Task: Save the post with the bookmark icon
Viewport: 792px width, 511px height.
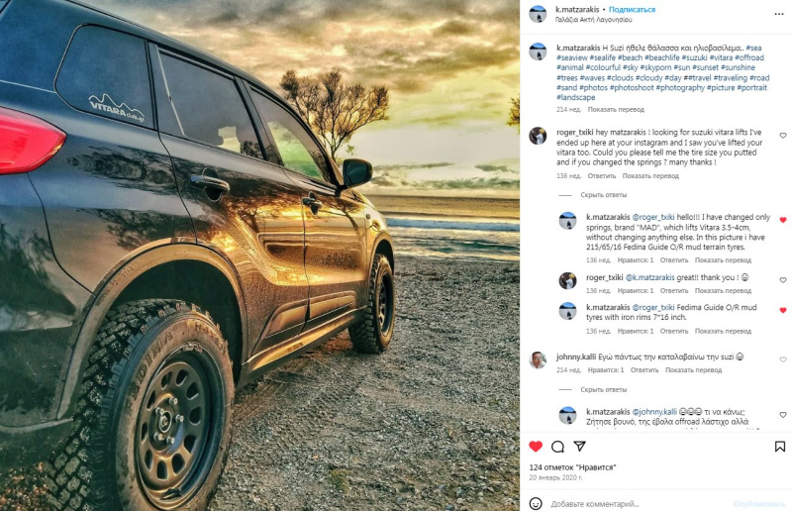Action: point(780,447)
